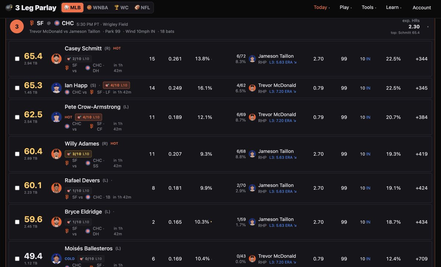Click the +384 odds for Pete Crow-Armstrong
The image size is (441, 267).
(422, 117)
